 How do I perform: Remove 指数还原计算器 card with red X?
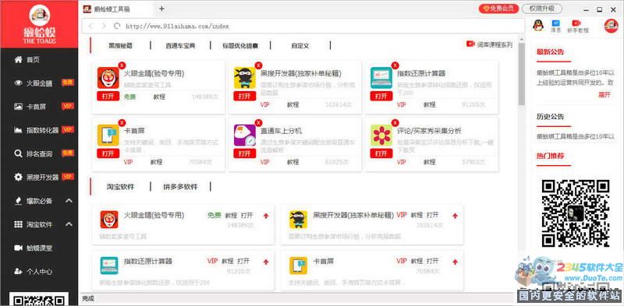[395, 65]
